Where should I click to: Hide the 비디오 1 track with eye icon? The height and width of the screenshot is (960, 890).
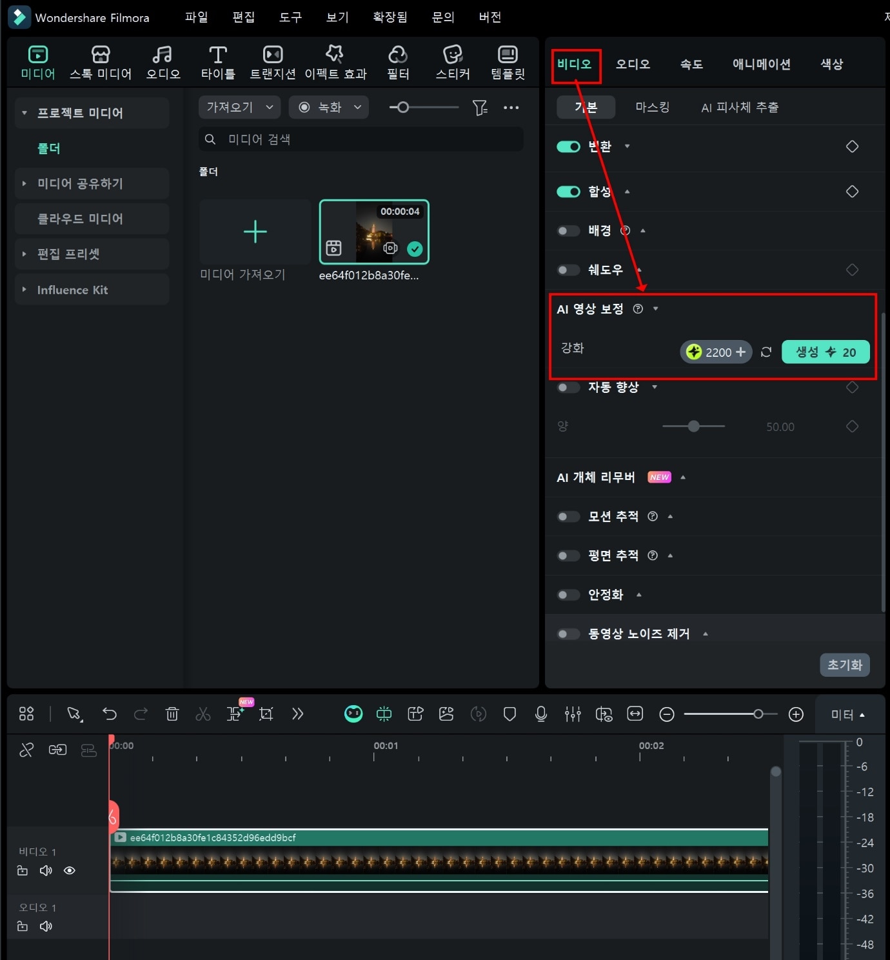tap(70, 870)
